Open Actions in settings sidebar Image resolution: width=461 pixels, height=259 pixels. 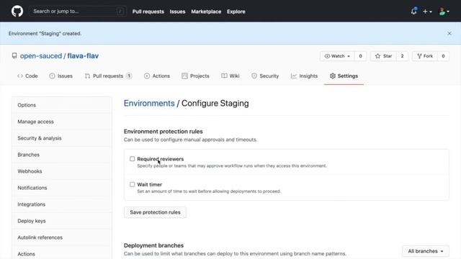point(62,253)
